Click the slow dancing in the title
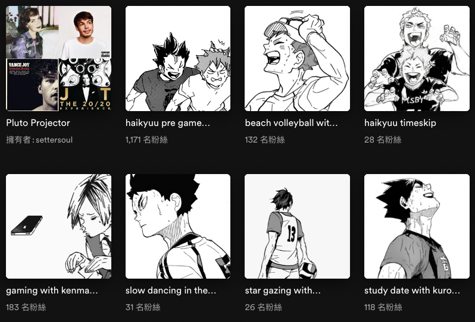 pyautogui.click(x=171, y=291)
